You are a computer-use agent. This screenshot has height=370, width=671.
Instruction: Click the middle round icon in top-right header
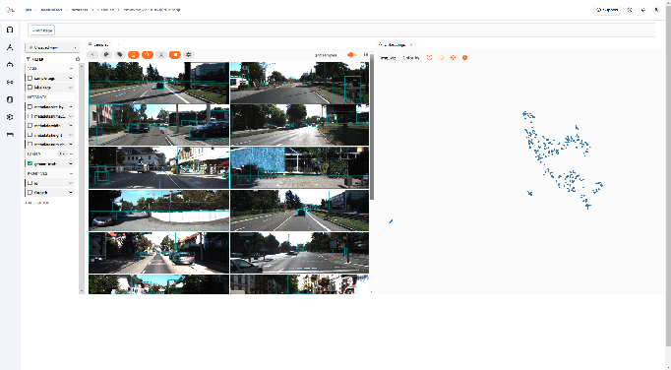click(x=642, y=10)
